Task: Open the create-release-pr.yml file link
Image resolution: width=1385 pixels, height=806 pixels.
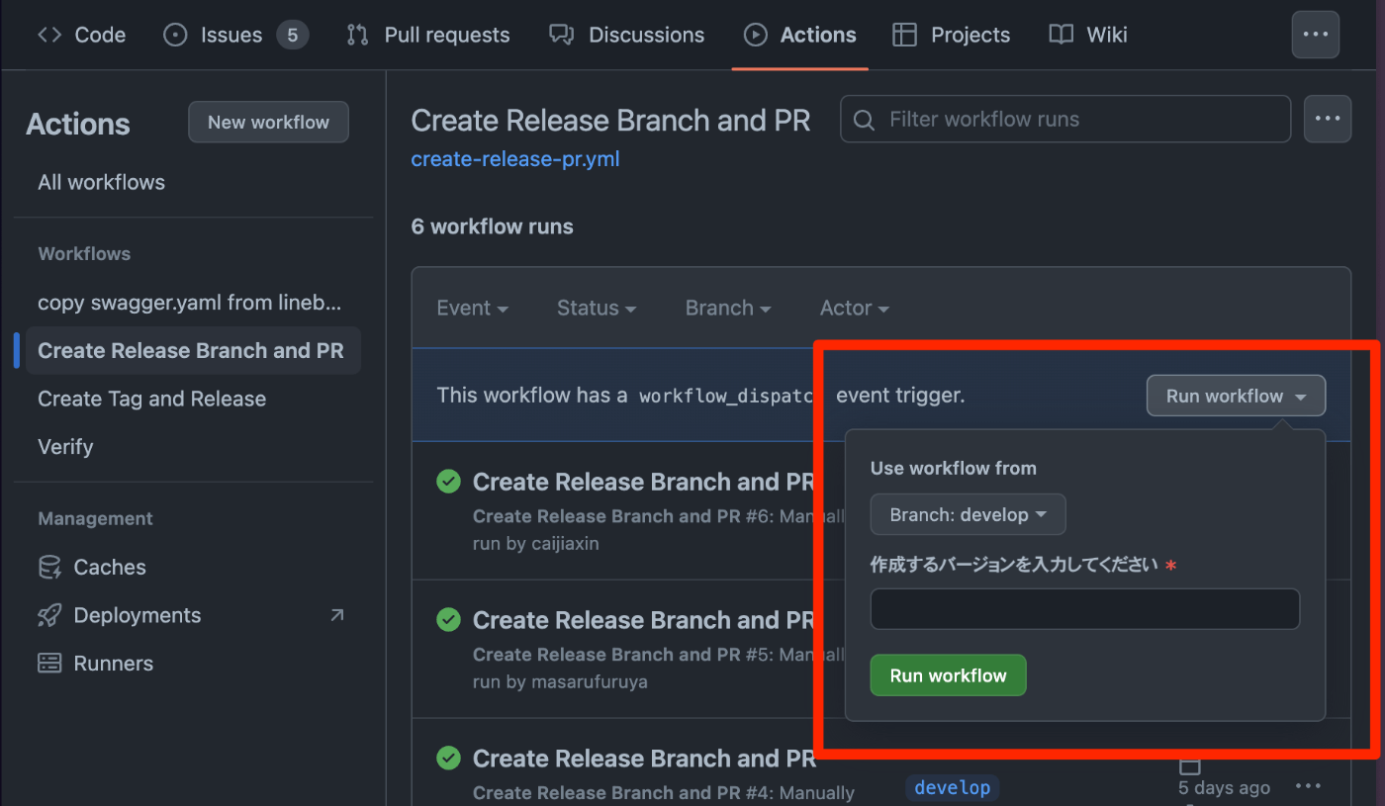Action: (515, 158)
